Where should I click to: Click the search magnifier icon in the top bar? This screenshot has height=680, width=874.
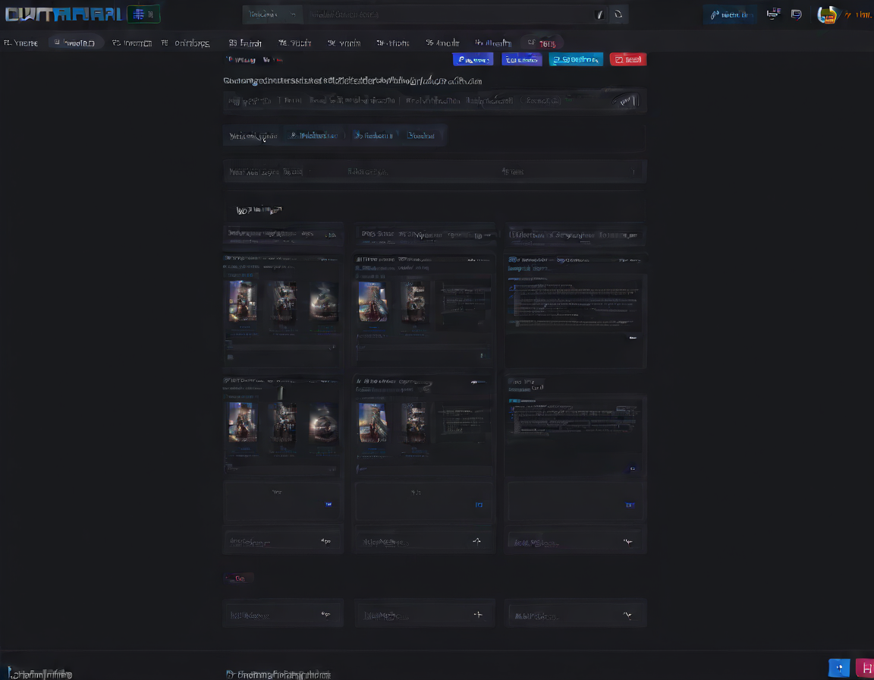click(x=619, y=14)
